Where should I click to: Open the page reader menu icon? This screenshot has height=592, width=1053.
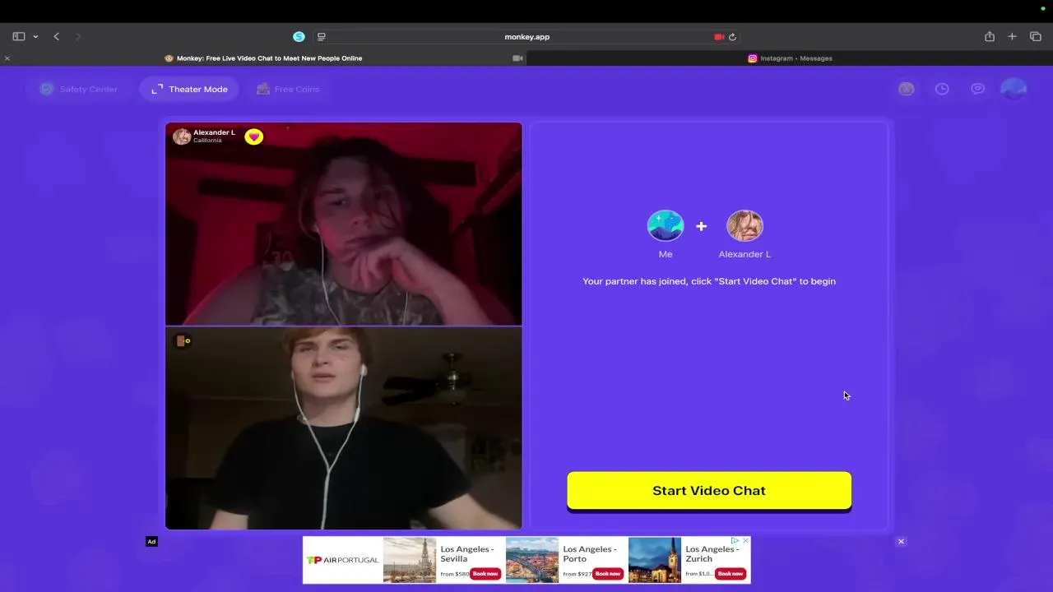[x=322, y=37]
